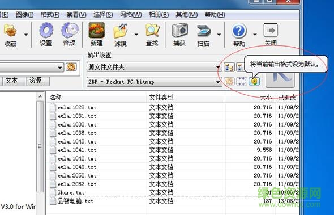The height and width of the screenshot is (215, 334).
Task: Click the 187 size of 品智电脑.txt
Action: 267,201
